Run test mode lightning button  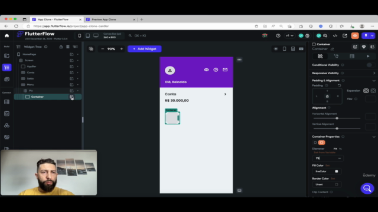click(366, 35)
